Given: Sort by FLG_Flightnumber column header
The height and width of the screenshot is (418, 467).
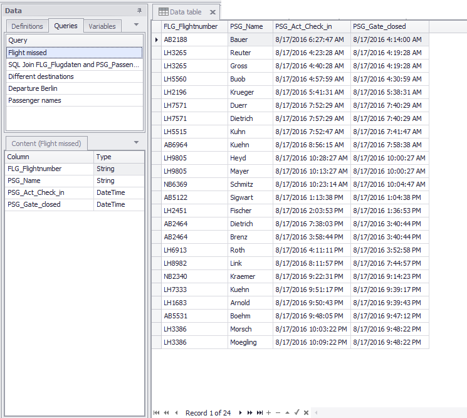Looking at the screenshot, I should [194, 26].
